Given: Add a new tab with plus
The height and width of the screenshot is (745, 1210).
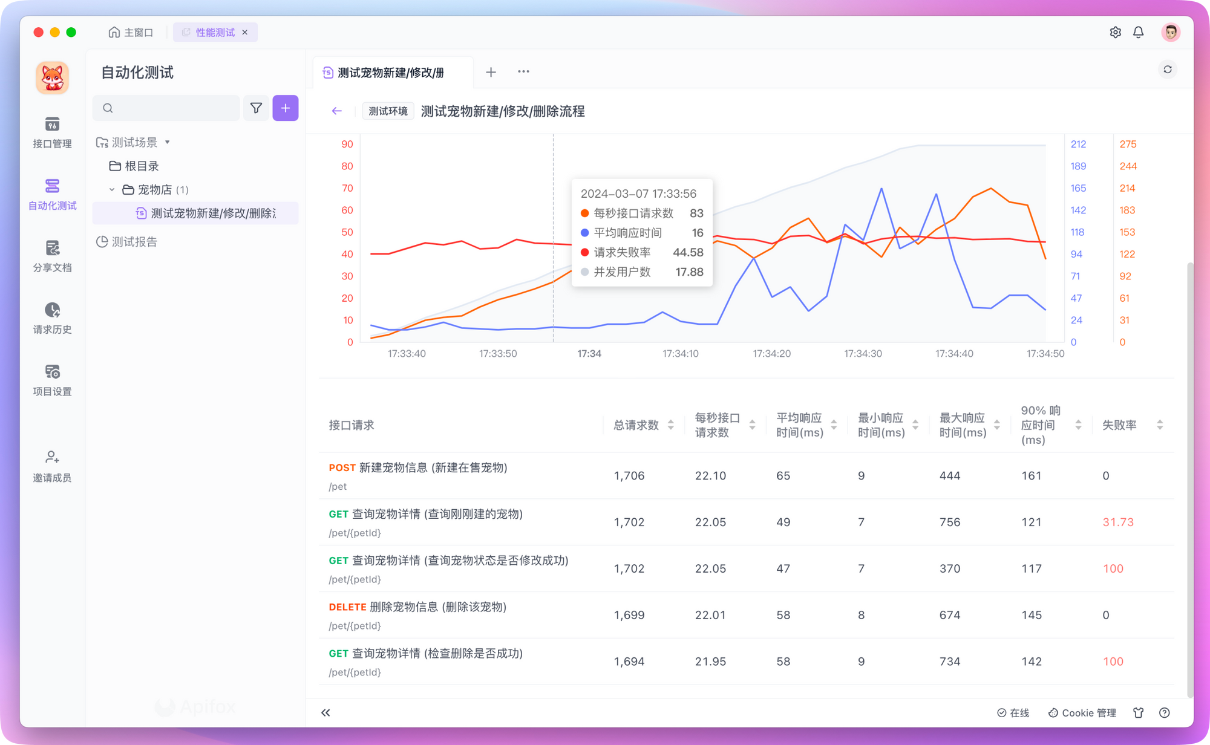Looking at the screenshot, I should [491, 73].
